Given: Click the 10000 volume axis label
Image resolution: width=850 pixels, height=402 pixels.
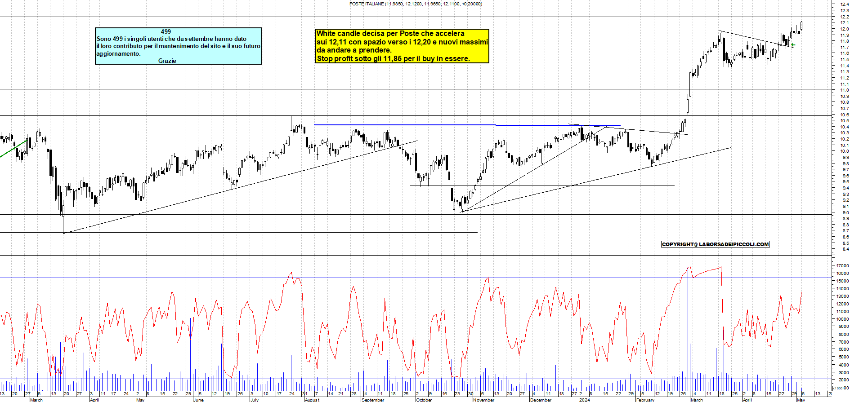Looking at the screenshot, I should click(x=842, y=319).
